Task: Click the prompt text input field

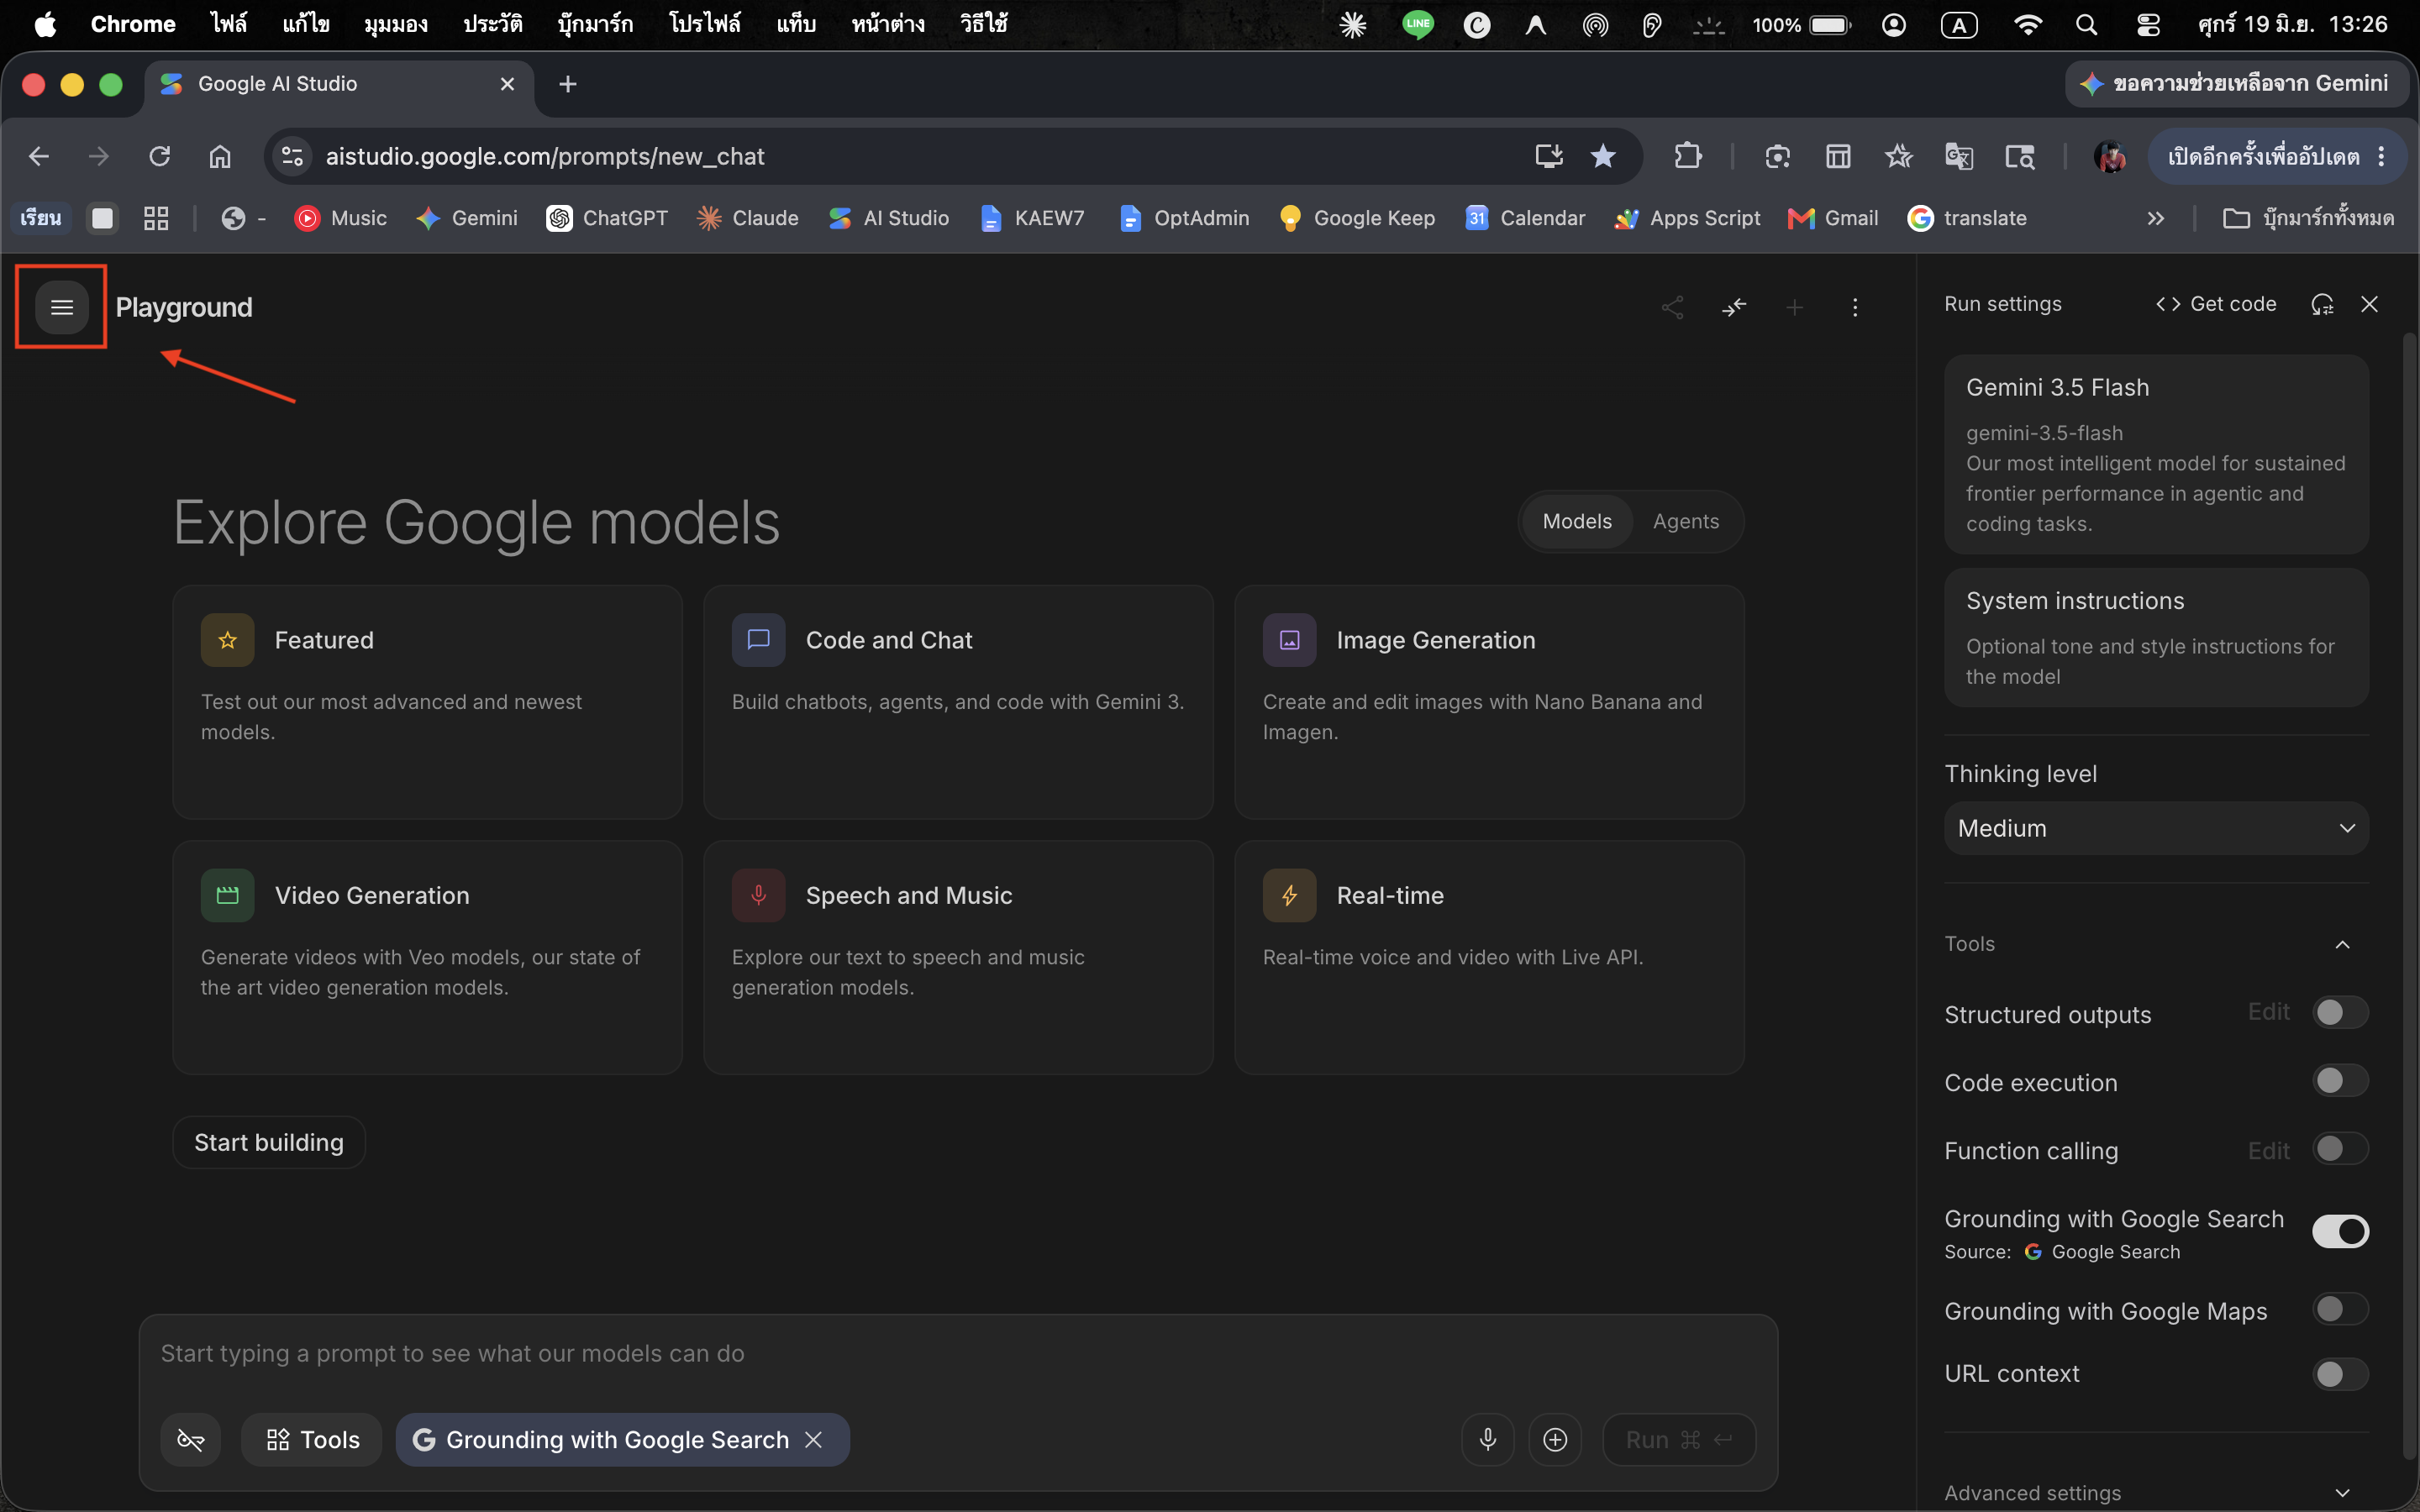Action: tap(957, 1354)
